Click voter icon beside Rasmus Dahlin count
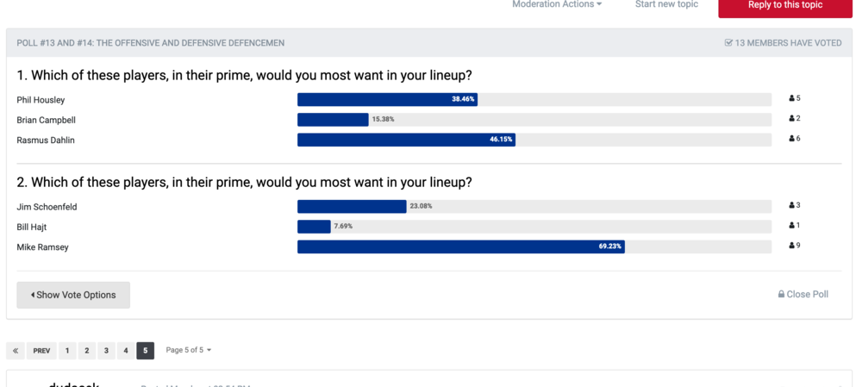This screenshot has width=862, height=387. (x=791, y=139)
